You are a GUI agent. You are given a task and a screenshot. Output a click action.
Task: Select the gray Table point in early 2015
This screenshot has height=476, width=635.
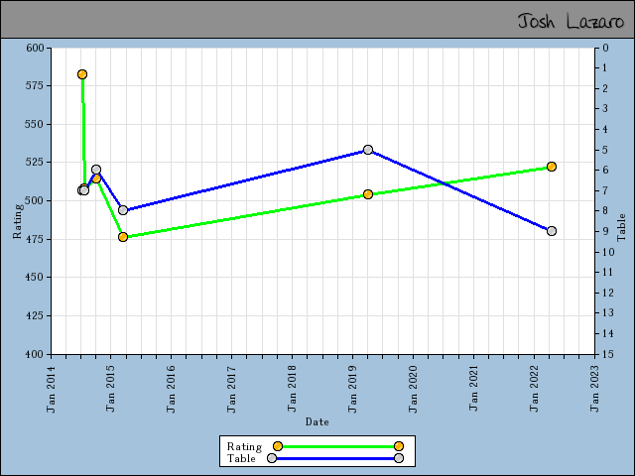click(x=123, y=210)
